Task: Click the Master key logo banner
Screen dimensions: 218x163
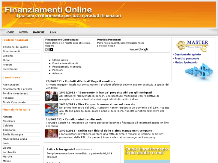Action: click(x=193, y=46)
